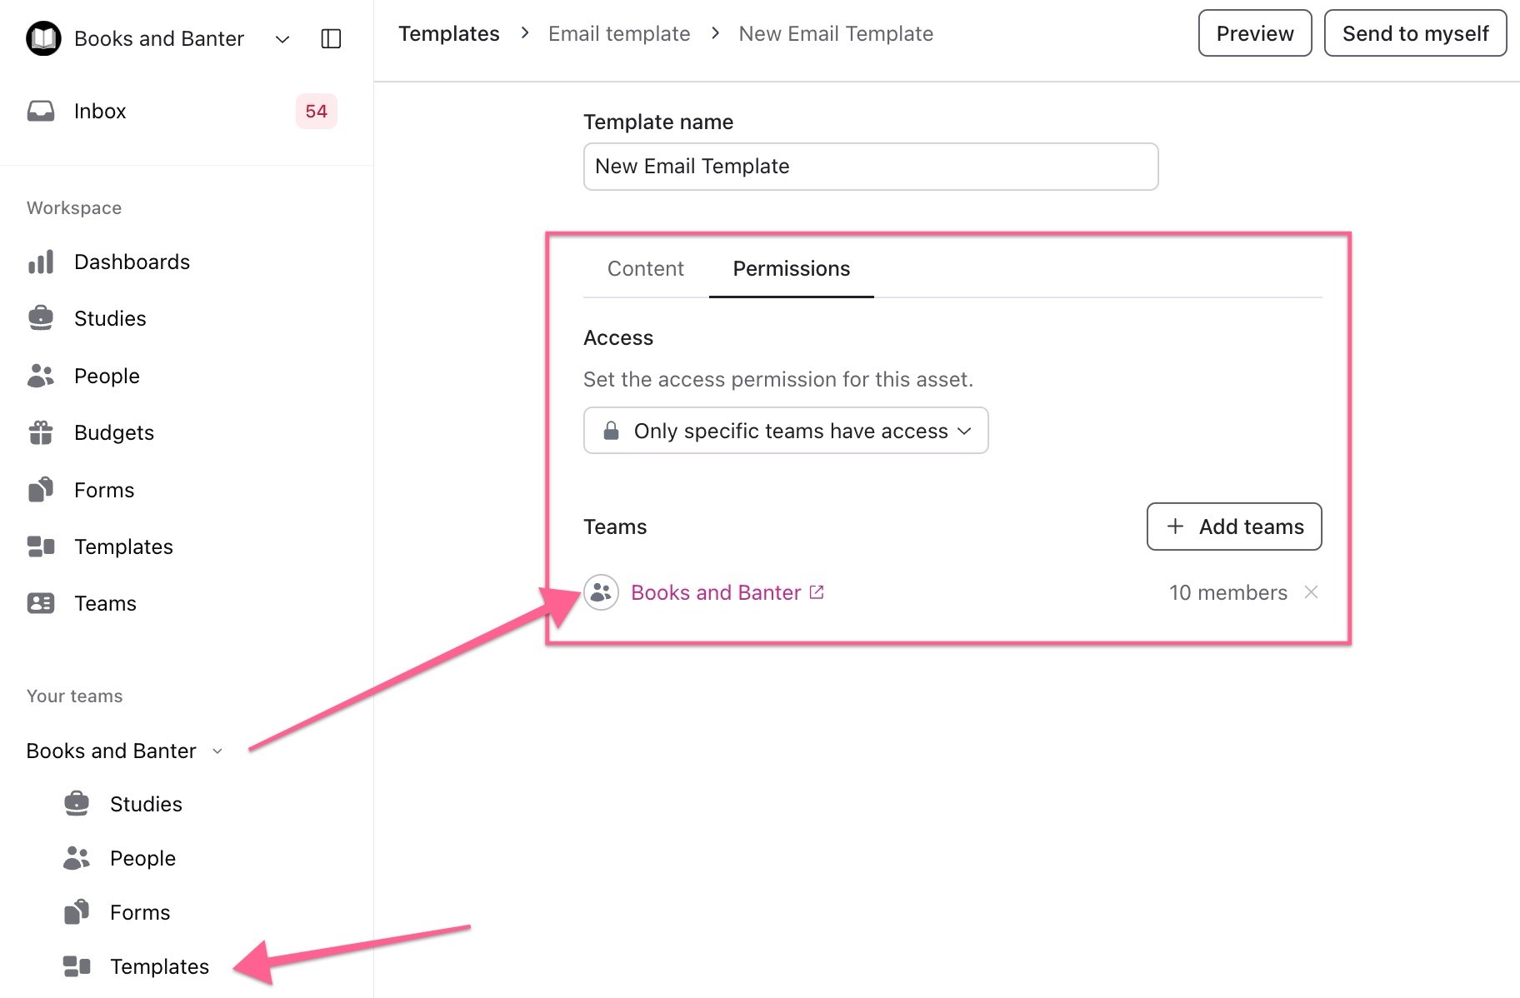Click the Template name input field
The width and height of the screenshot is (1520, 998).
pyautogui.click(x=870, y=167)
